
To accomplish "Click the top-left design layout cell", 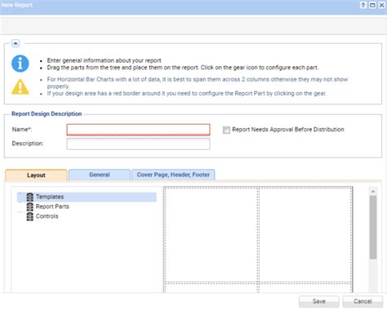I will [211, 235].
